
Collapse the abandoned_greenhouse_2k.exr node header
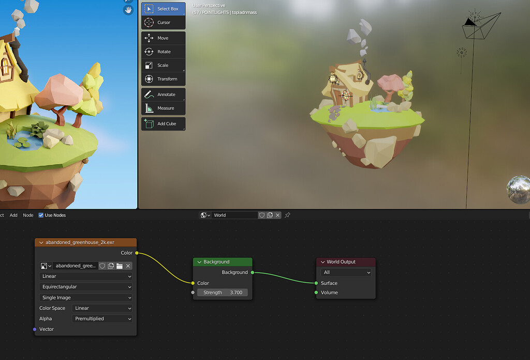(x=41, y=242)
